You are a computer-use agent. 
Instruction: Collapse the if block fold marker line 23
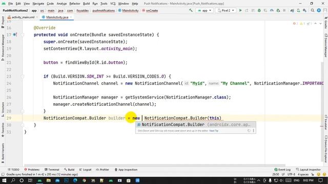[x=23, y=76]
